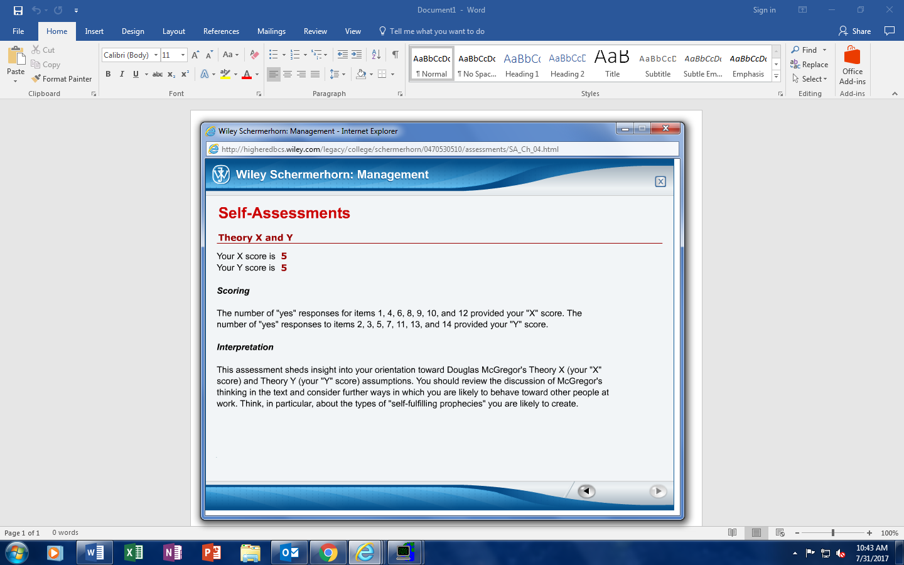This screenshot has height=565, width=904.
Task: Toggle Bold formatting
Action: pos(108,74)
